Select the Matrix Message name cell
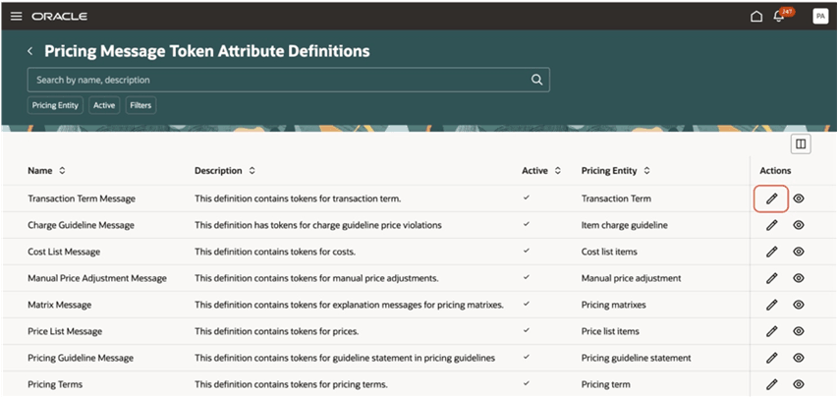This screenshot has width=839, height=399. click(x=59, y=305)
